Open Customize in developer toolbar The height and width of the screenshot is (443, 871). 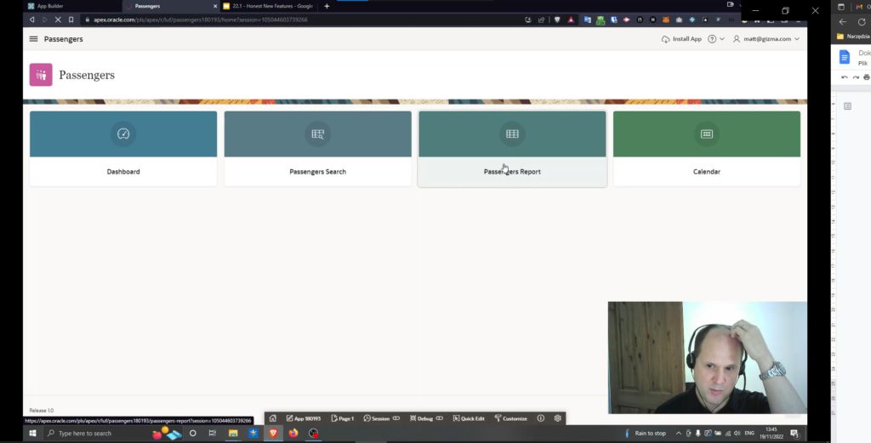point(510,418)
